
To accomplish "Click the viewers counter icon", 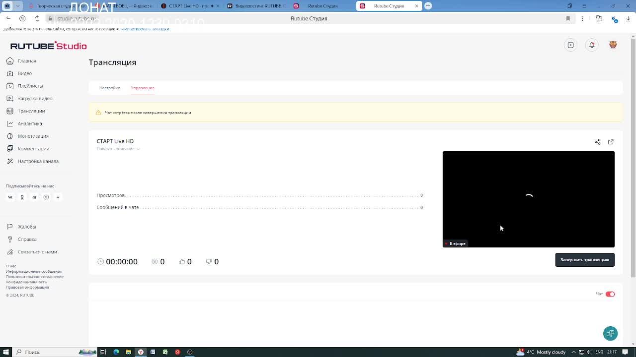I will point(155,262).
